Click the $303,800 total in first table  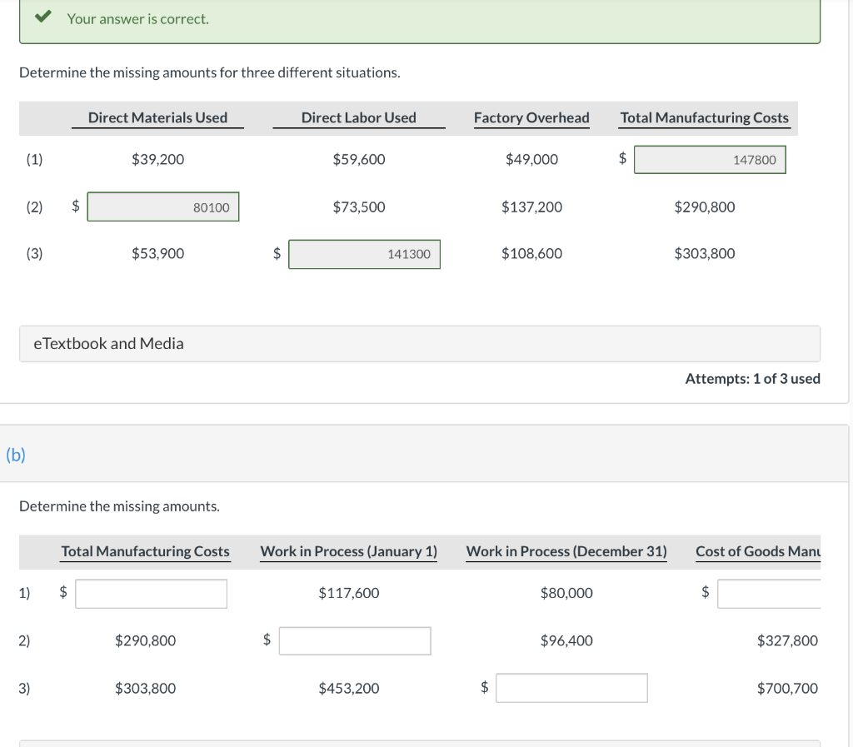click(x=705, y=253)
